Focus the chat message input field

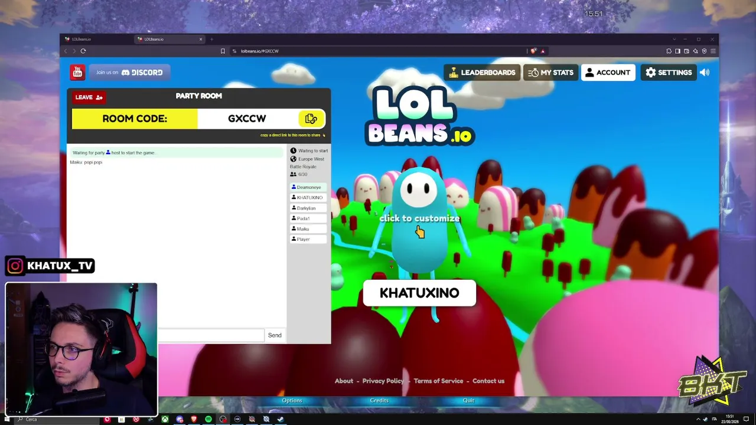(x=211, y=335)
